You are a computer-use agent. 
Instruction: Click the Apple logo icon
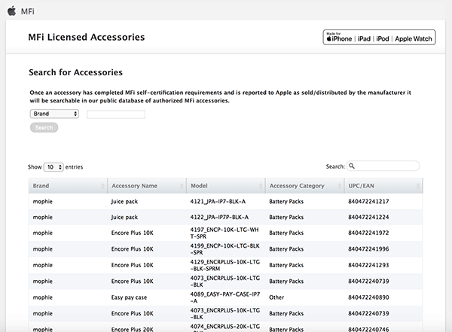click(x=12, y=11)
